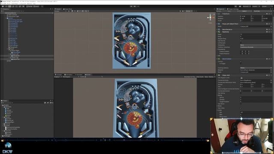Toggle the Is Kinematic checkbox
Image resolution: width=274 pixels, height=154 pixels.
pyautogui.click(x=241, y=43)
